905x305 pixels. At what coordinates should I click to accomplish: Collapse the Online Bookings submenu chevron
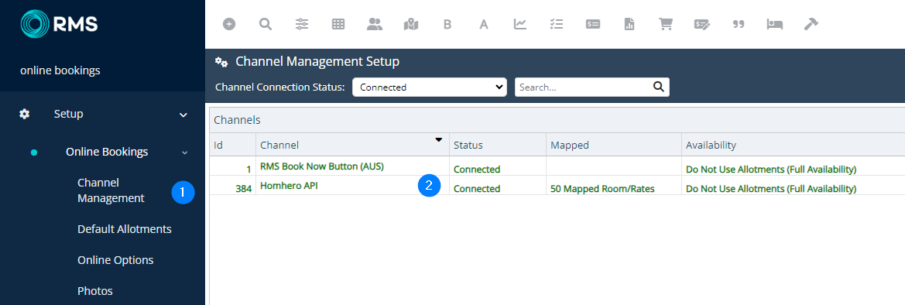point(185,152)
